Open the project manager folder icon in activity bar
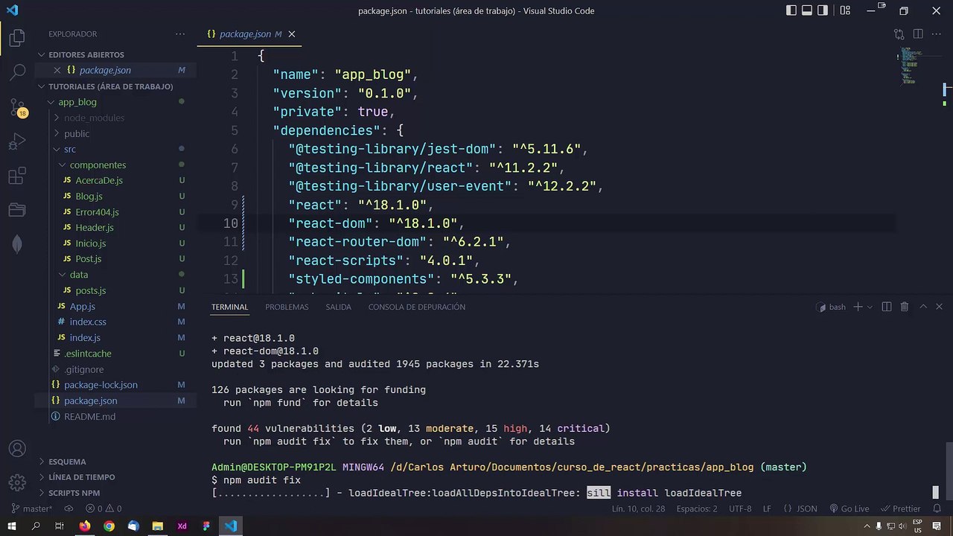 [17, 211]
